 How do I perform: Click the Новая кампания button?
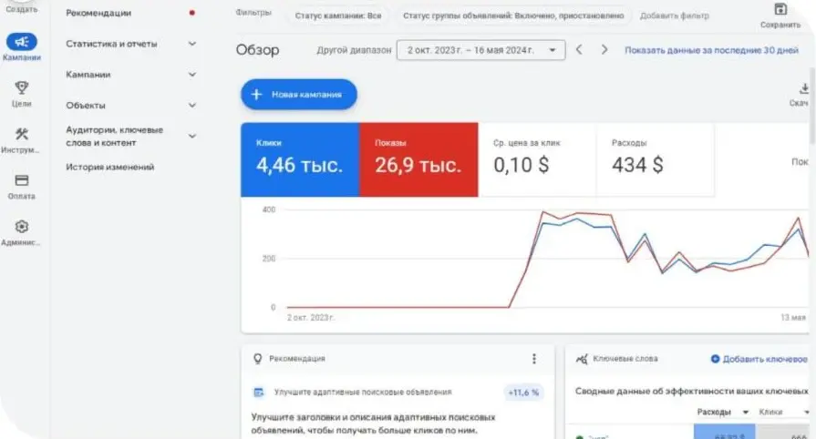pos(299,94)
